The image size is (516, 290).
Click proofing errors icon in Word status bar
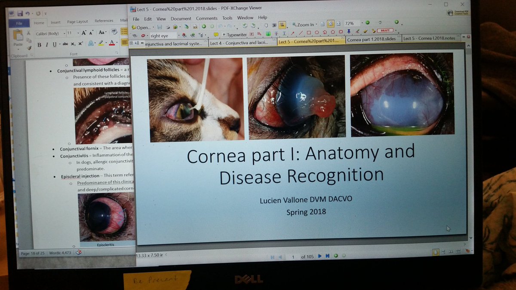click(x=78, y=253)
